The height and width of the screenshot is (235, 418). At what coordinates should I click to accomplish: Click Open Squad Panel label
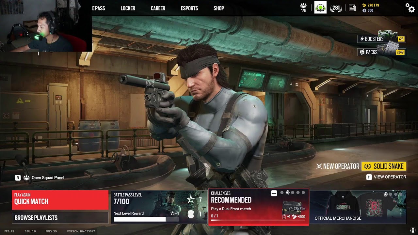(x=48, y=178)
